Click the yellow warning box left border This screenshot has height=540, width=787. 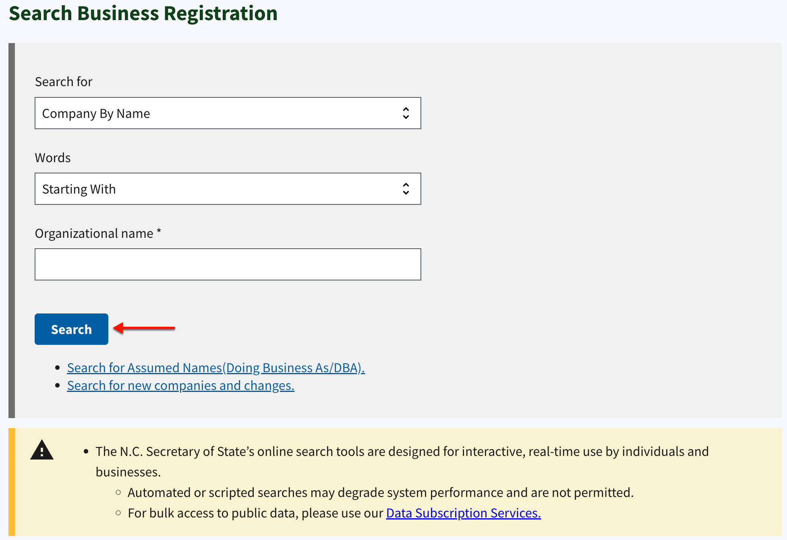point(12,482)
